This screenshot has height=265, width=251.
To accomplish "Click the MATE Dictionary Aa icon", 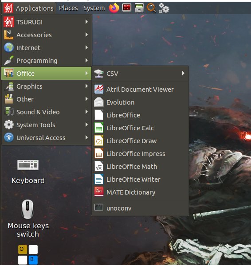I will coord(99,192).
